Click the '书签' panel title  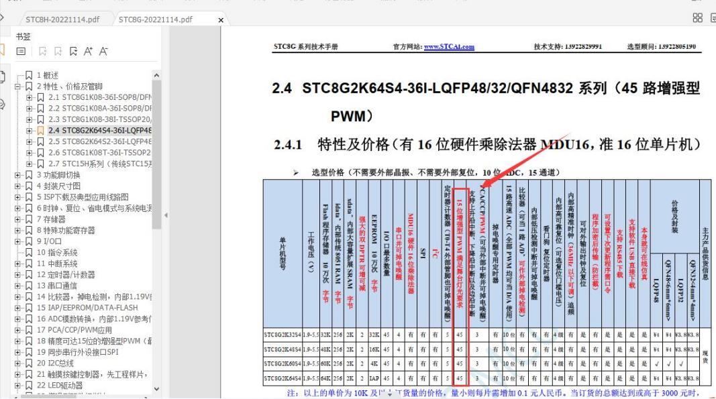[23, 36]
